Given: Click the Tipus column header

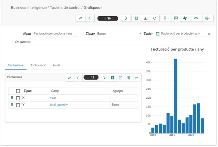Looking at the screenshot, I should (x=28, y=91).
